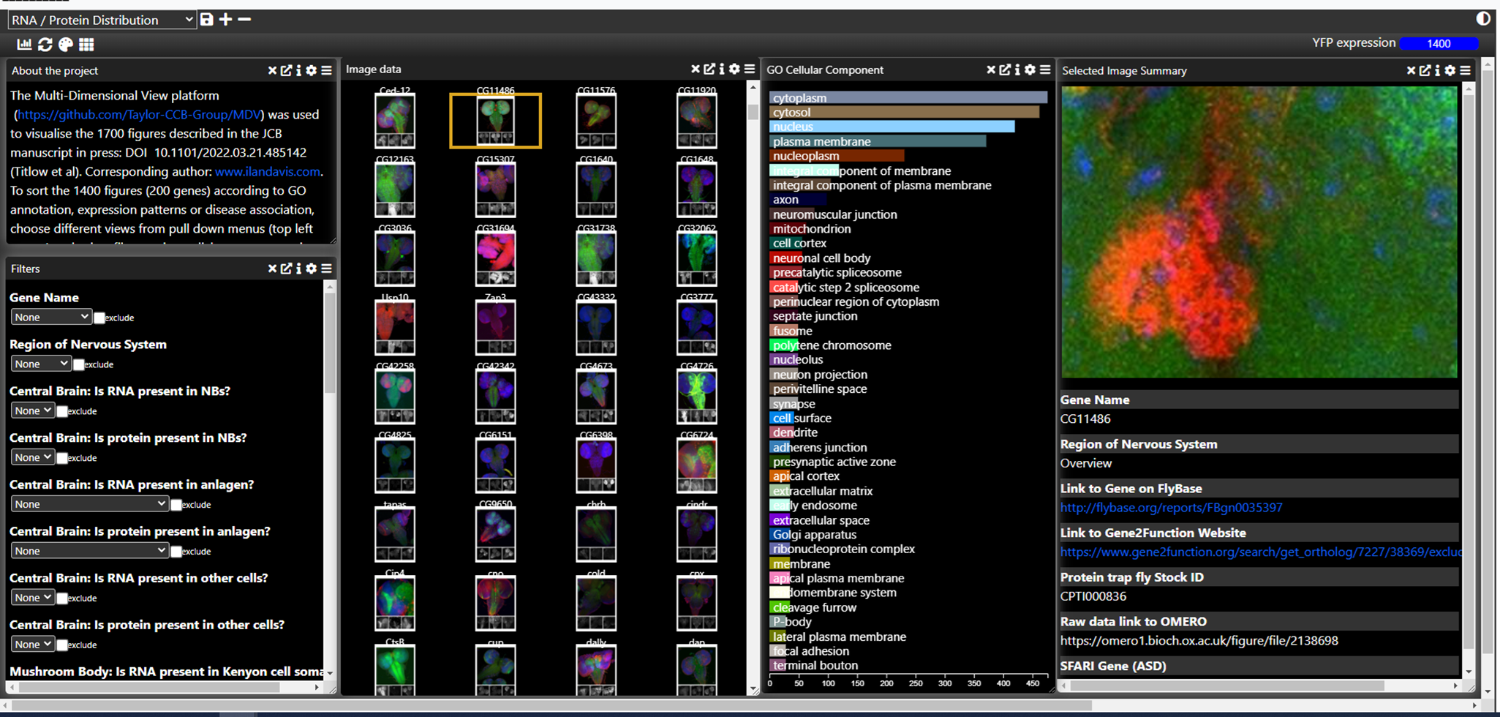Check the Gene Name exclude checkbox
This screenshot has height=717, width=1500.
tap(99, 318)
